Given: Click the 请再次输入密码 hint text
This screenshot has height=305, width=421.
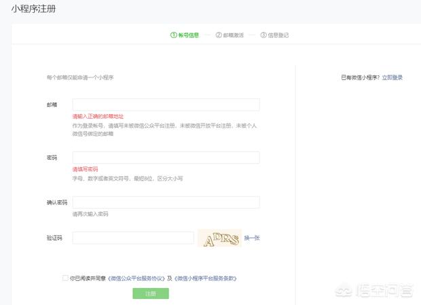Looking at the screenshot, I should coord(90,214).
